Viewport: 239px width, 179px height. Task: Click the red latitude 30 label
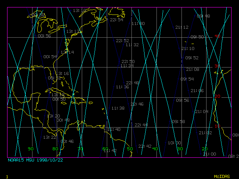click(217, 66)
